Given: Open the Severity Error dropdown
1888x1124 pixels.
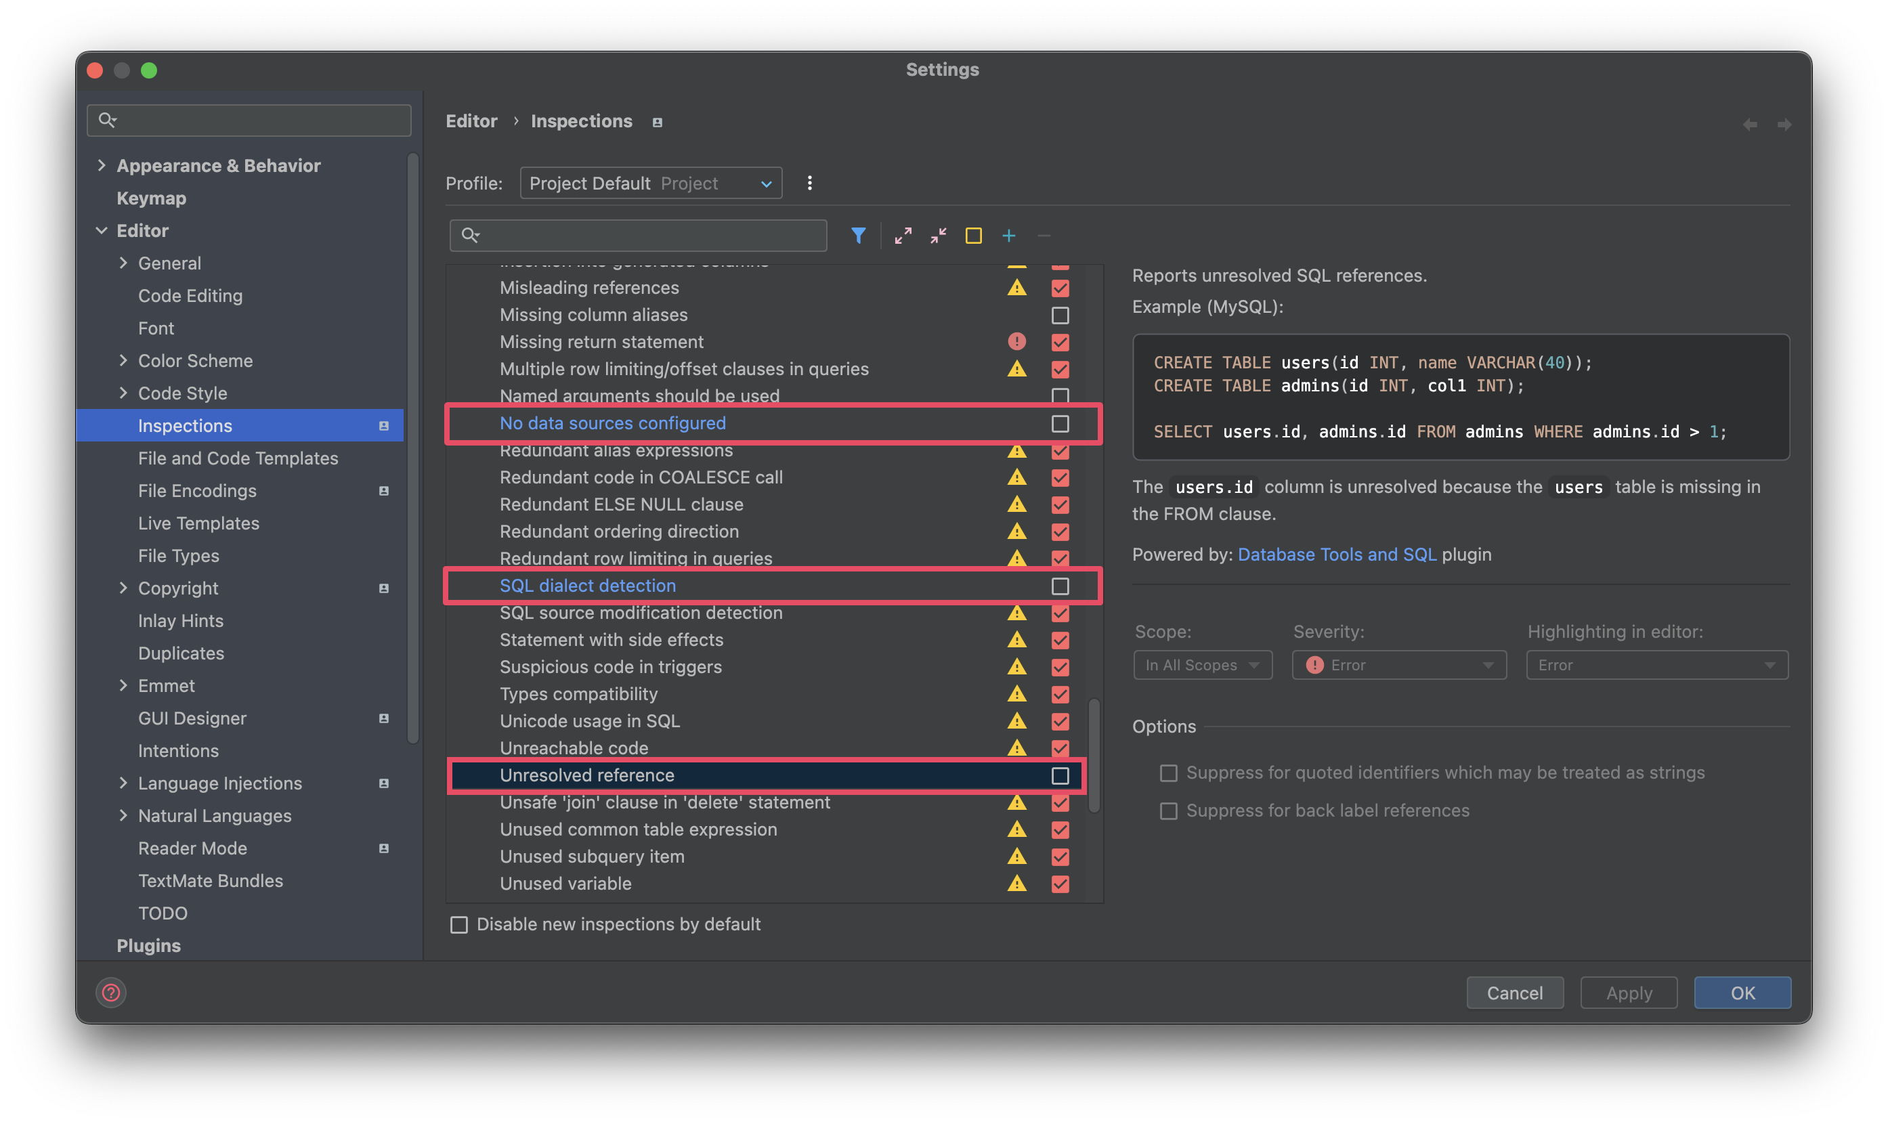Looking at the screenshot, I should tap(1399, 665).
